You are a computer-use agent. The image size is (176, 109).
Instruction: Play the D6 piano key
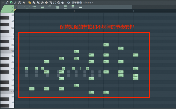pos(12,45)
